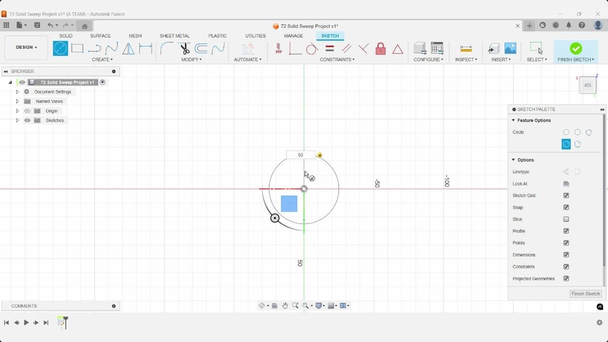608x342 pixels.
Task: Select the Line and arc sketch tool
Action: click(x=94, y=49)
